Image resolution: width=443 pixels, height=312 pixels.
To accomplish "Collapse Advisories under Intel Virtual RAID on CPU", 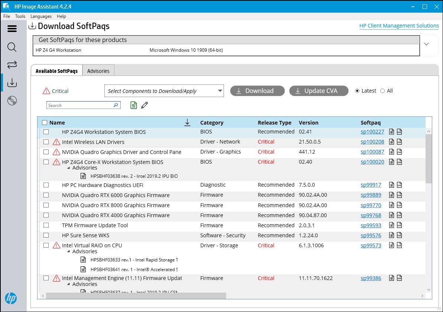I will (x=69, y=251).
